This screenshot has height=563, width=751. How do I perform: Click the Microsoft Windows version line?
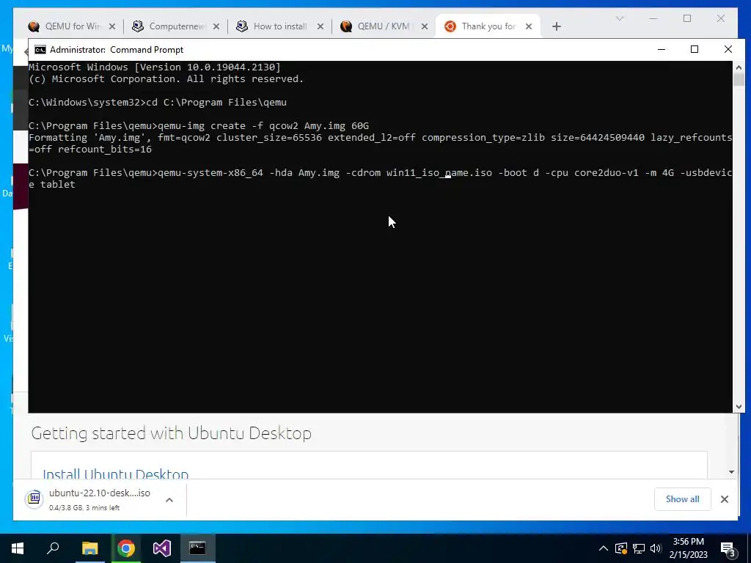(x=155, y=67)
